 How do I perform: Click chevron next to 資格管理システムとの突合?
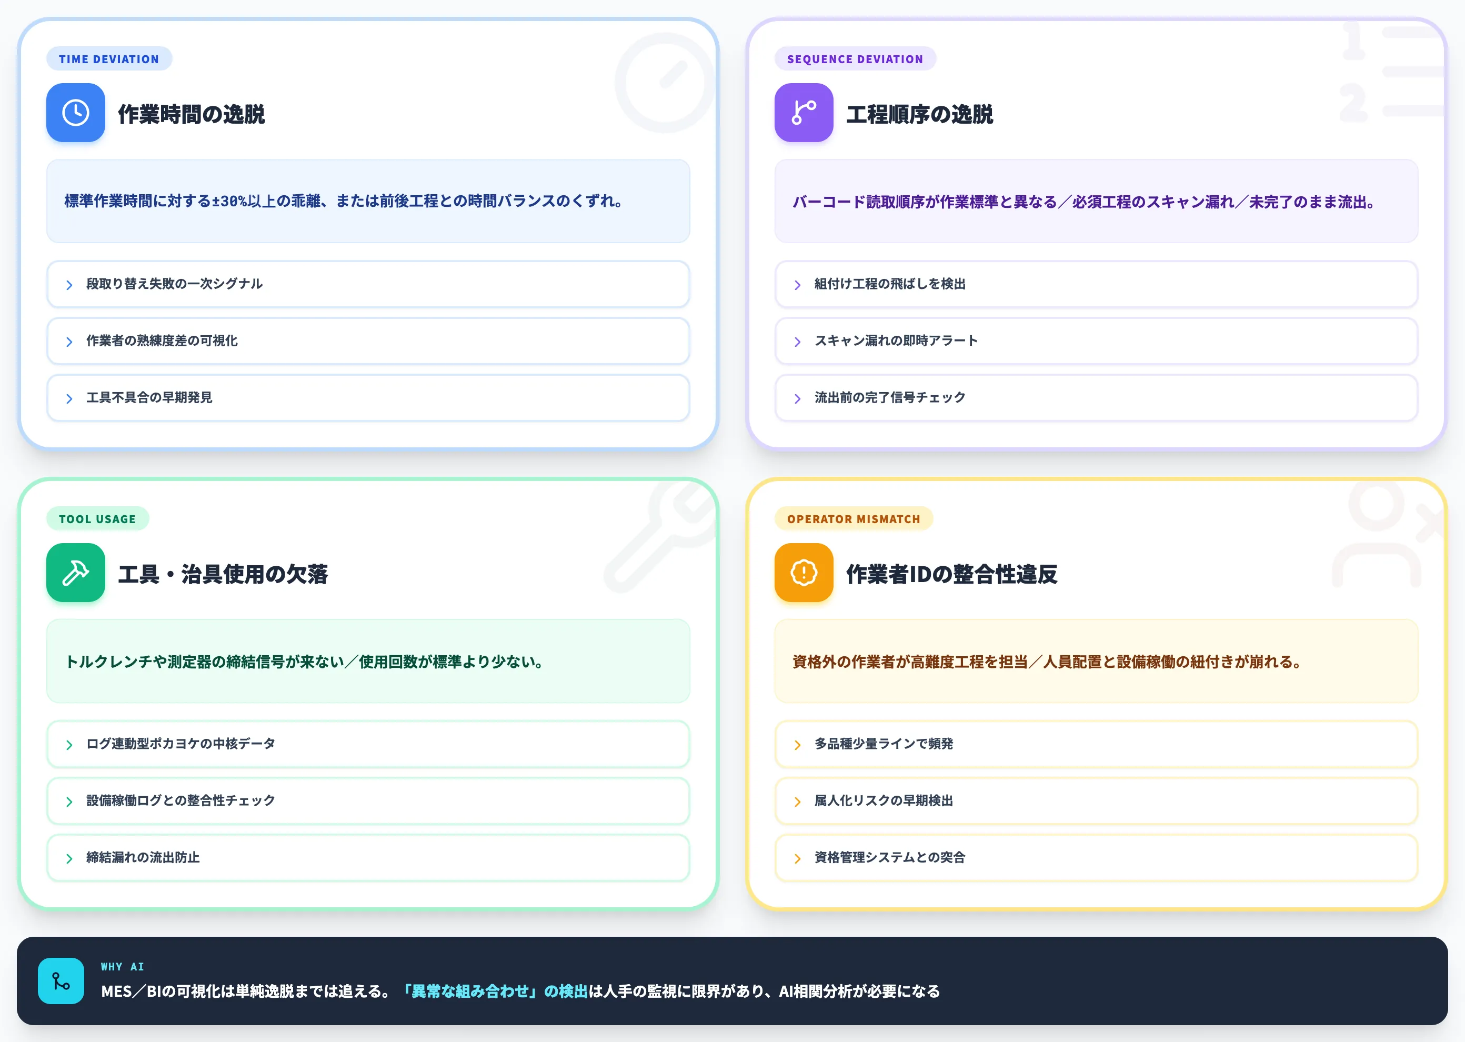797,858
